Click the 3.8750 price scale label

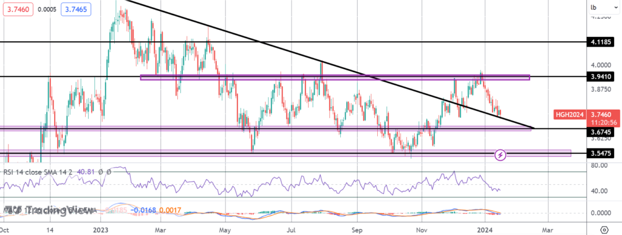[601, 90]
